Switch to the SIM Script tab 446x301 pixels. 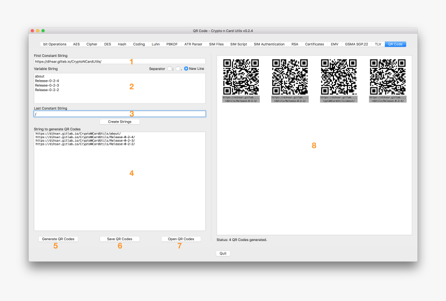[x=239, y=44]
